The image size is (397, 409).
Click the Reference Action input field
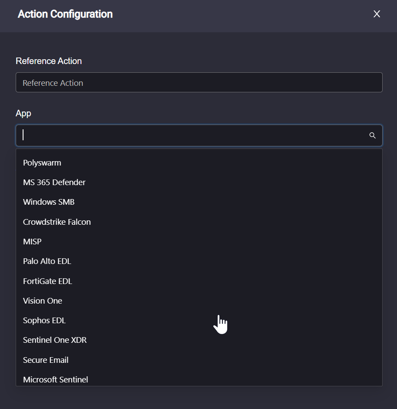(x=199, y=82)
